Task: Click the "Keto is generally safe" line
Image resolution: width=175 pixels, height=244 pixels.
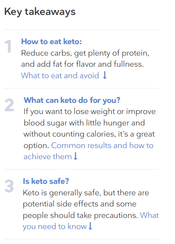Action: [86, 193]
